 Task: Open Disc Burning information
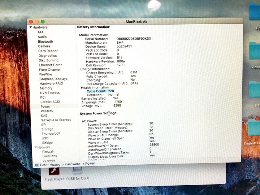(x=48, y=60)
